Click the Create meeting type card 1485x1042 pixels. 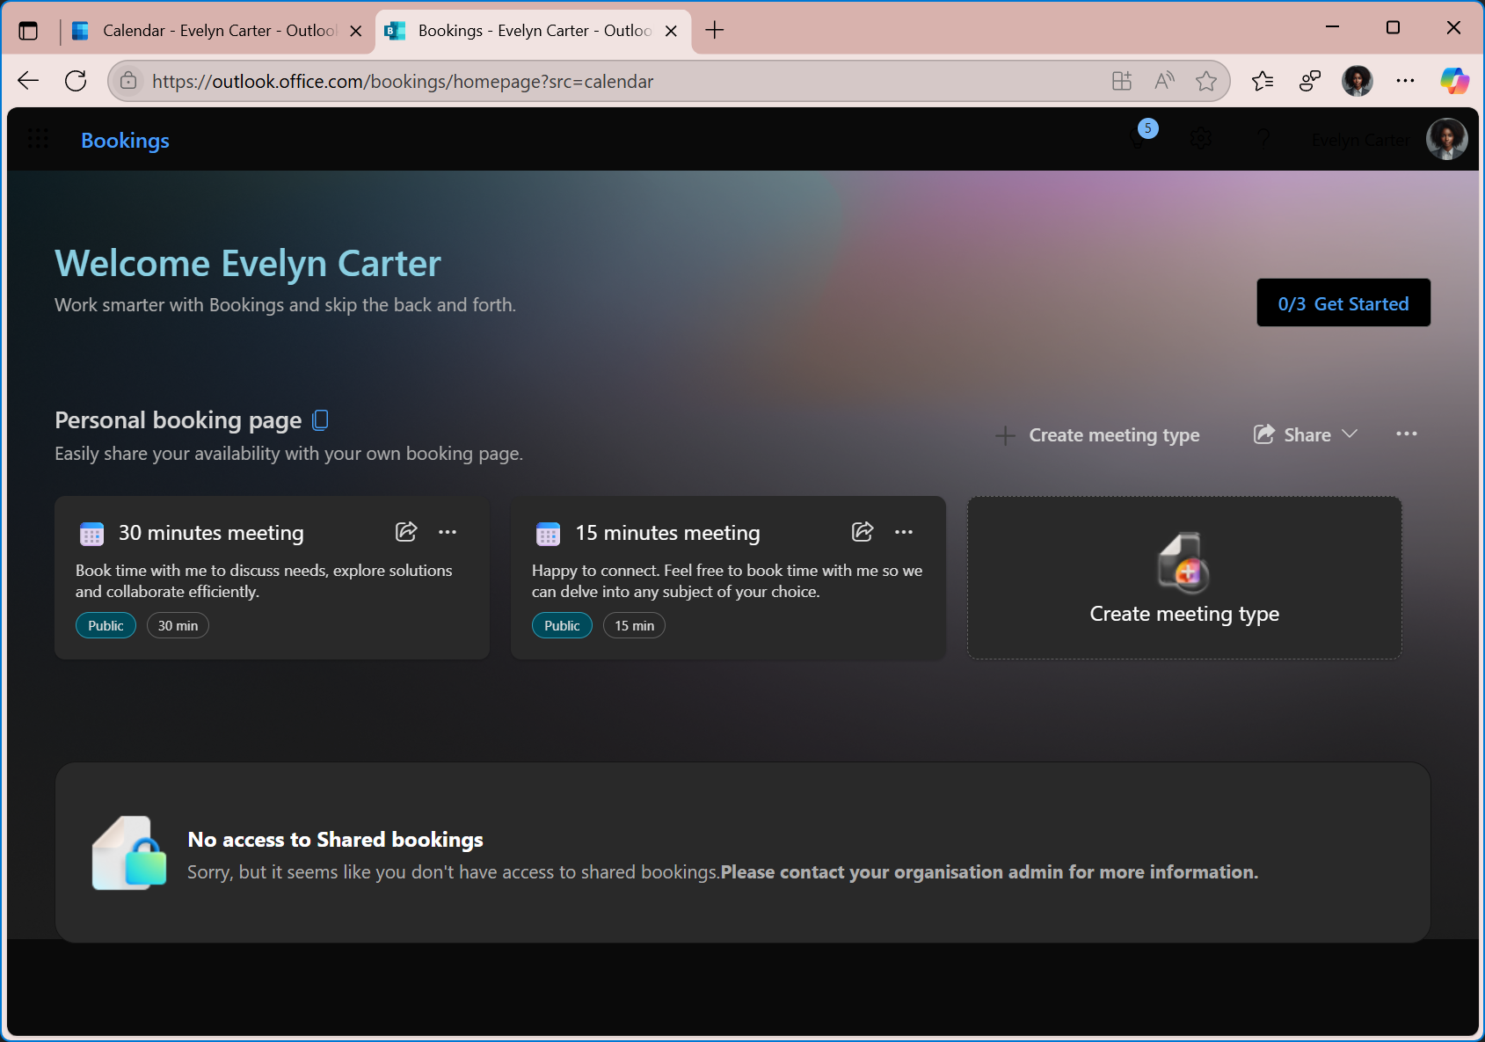pos(1184,578)
